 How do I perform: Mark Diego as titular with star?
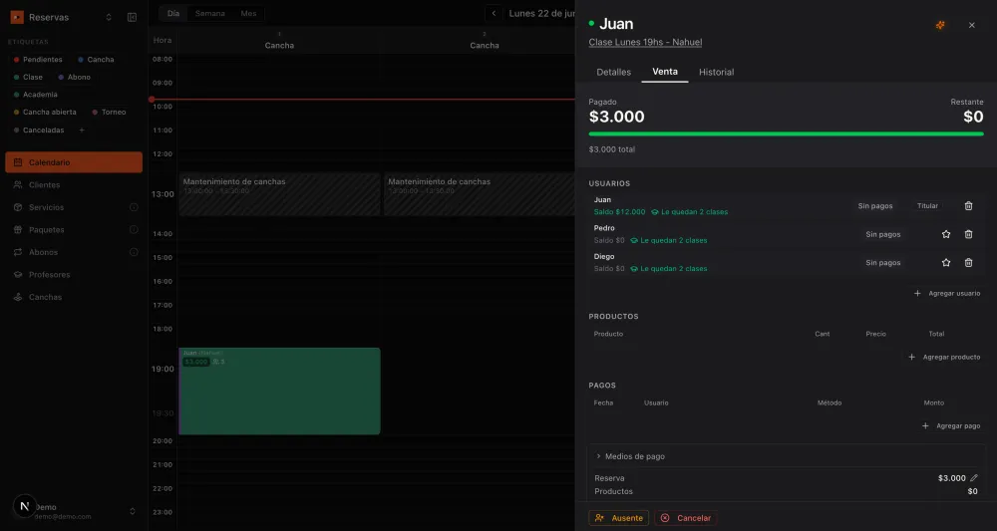(945, 262)
